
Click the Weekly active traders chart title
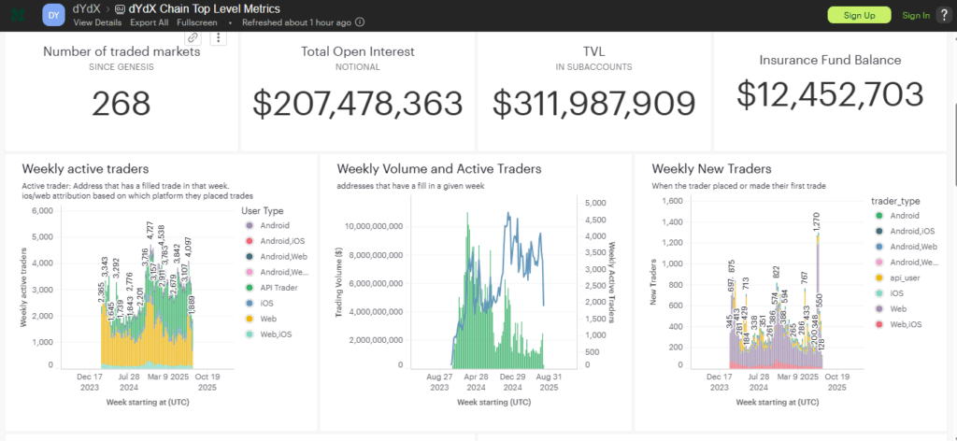click(85, 168)
